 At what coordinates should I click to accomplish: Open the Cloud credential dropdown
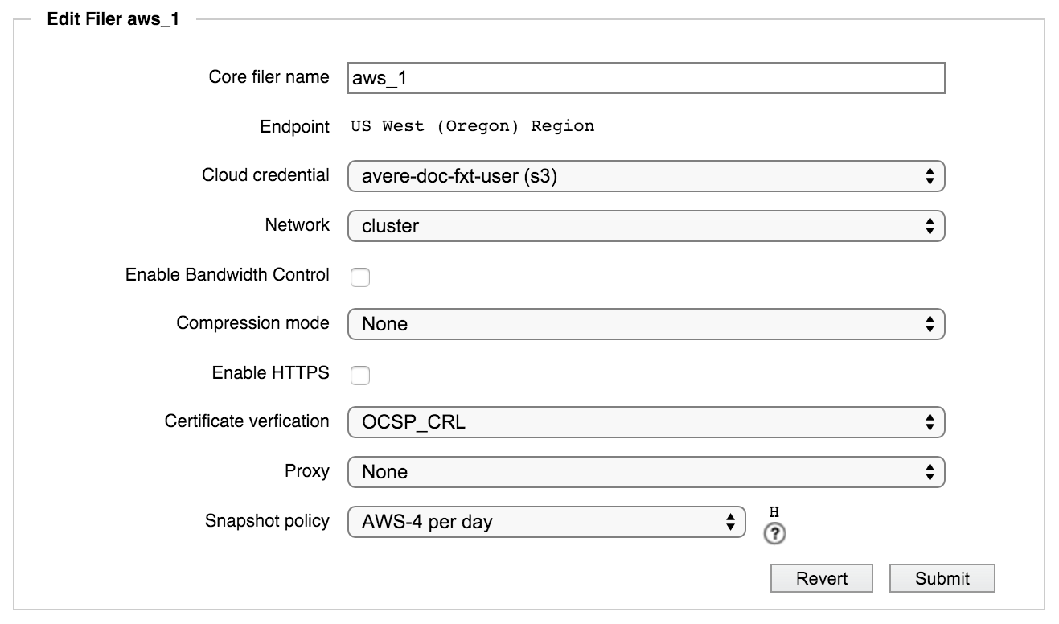pos(646,176)
